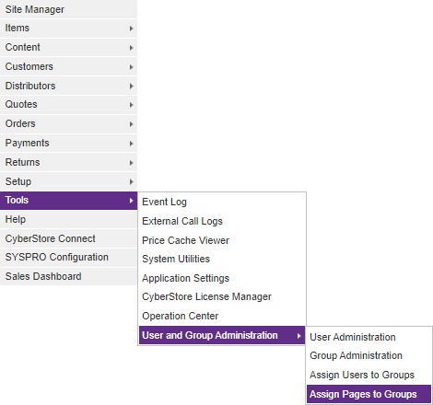Expand the Orders submenu arrow
The image size is (433, 405).
click(x=131, y=124)
